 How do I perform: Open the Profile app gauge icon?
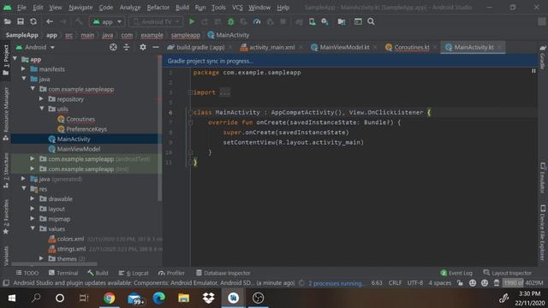(x=257, y=21)
